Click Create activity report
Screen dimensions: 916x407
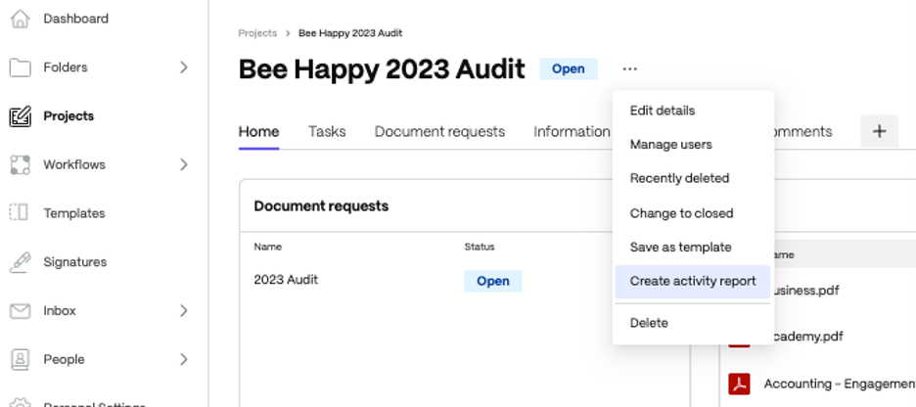click(x=693, y=282)
